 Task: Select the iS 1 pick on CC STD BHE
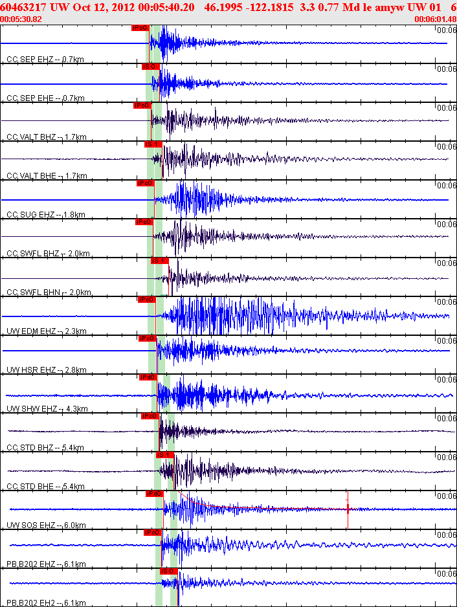pyautogui.click(x=165, y=454)
